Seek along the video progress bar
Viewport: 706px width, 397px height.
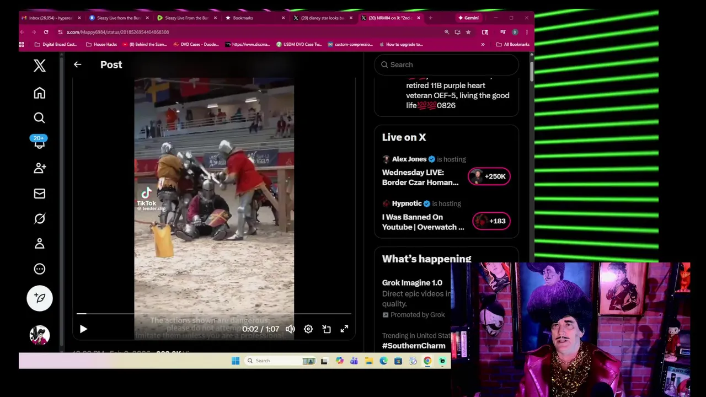coord(214,314)
